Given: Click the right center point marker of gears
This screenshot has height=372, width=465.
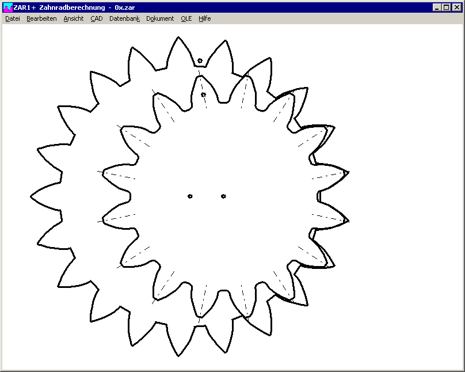Looking at the screenshot, I should coord(223,196).
